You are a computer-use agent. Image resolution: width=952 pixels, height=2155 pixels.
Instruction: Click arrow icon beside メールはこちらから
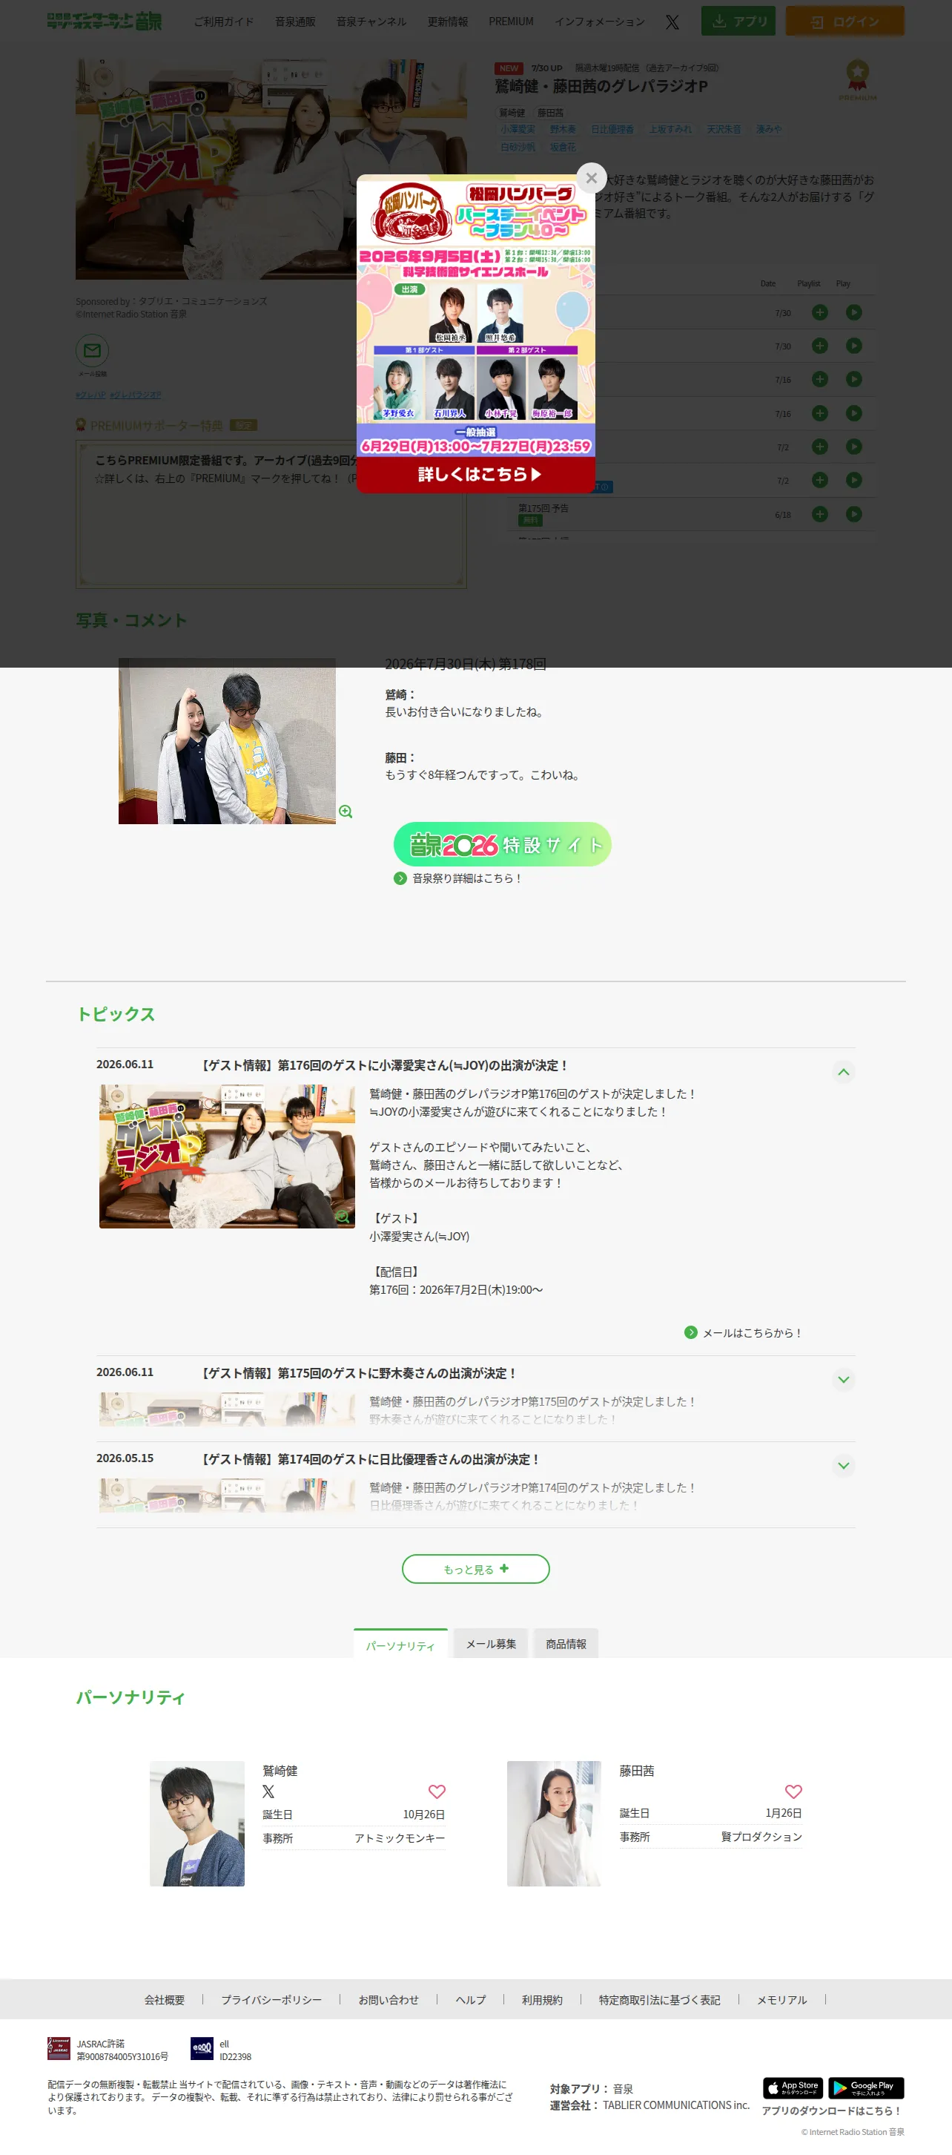690,1332
